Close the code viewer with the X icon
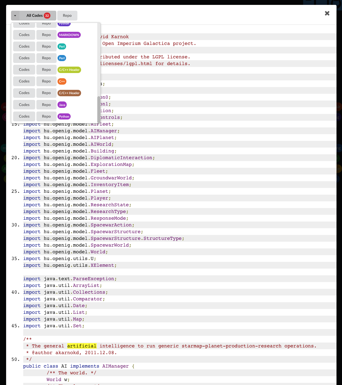This screenshot has height=385, width=342. (x=327, y=13)
